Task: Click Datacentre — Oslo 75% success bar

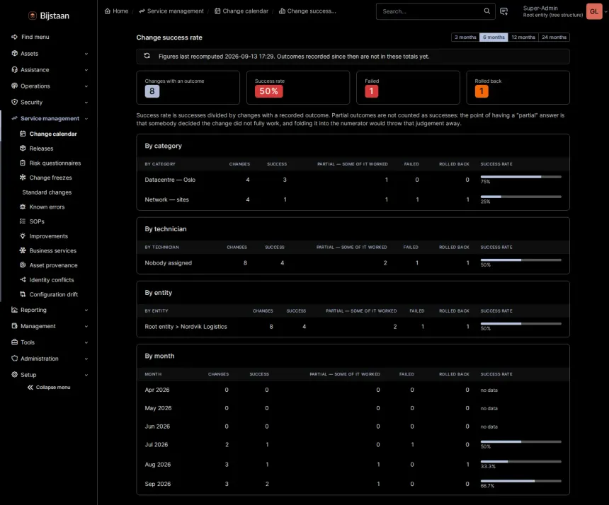Action: point(520,177)
